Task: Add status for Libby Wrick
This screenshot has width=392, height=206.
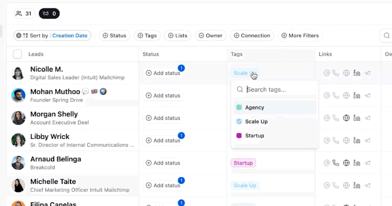Action: 163,140
